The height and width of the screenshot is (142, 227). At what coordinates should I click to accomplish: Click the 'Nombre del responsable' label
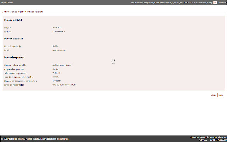pos(15,65)
